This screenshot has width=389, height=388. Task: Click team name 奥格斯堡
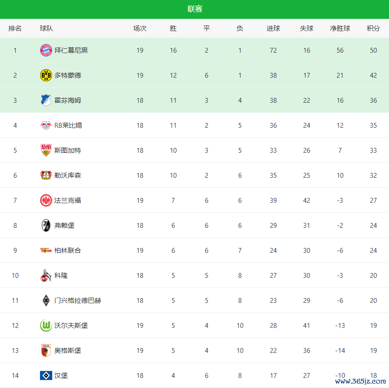click(x=68, y=351)
